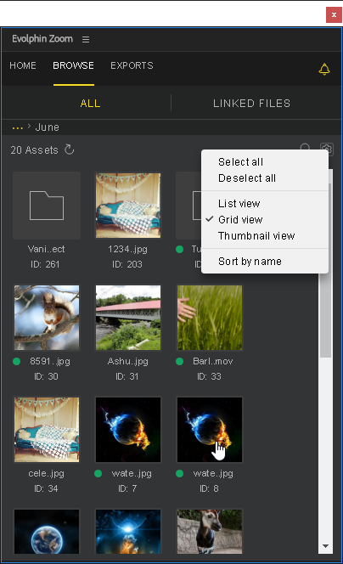Click the breadcrumb ellipsis before June
Viewport: 343px width, 564px height.
click(x=17, y=127)
